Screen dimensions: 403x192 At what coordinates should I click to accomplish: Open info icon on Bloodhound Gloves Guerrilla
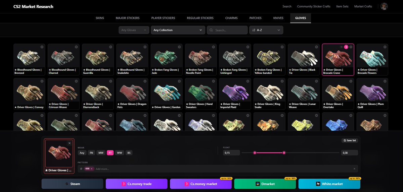110,47
